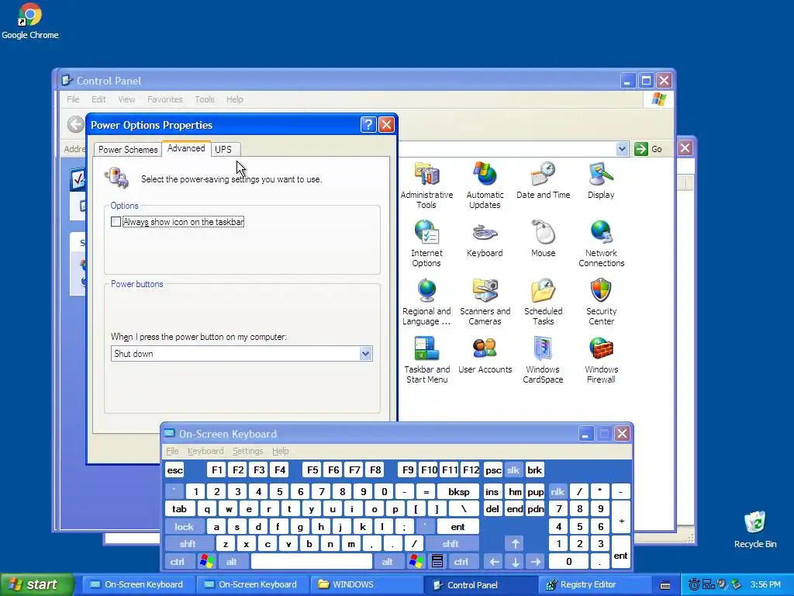Open Windows Firewall icon

(x=601, y=360)
